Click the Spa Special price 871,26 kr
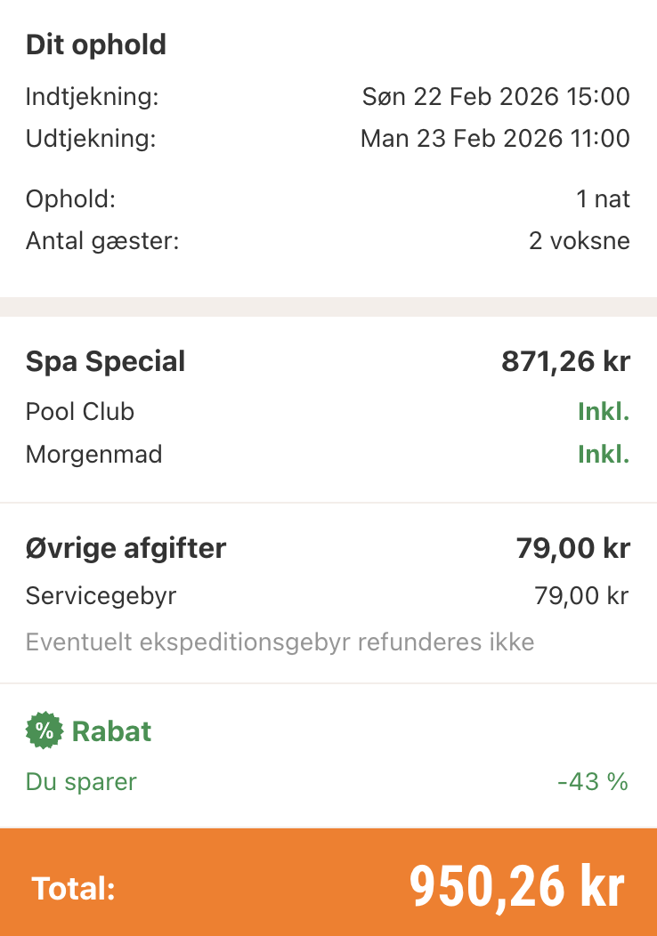 click(565, 361)
